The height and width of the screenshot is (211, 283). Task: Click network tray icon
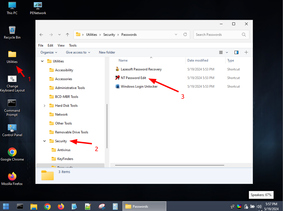(x=233, y=207)
